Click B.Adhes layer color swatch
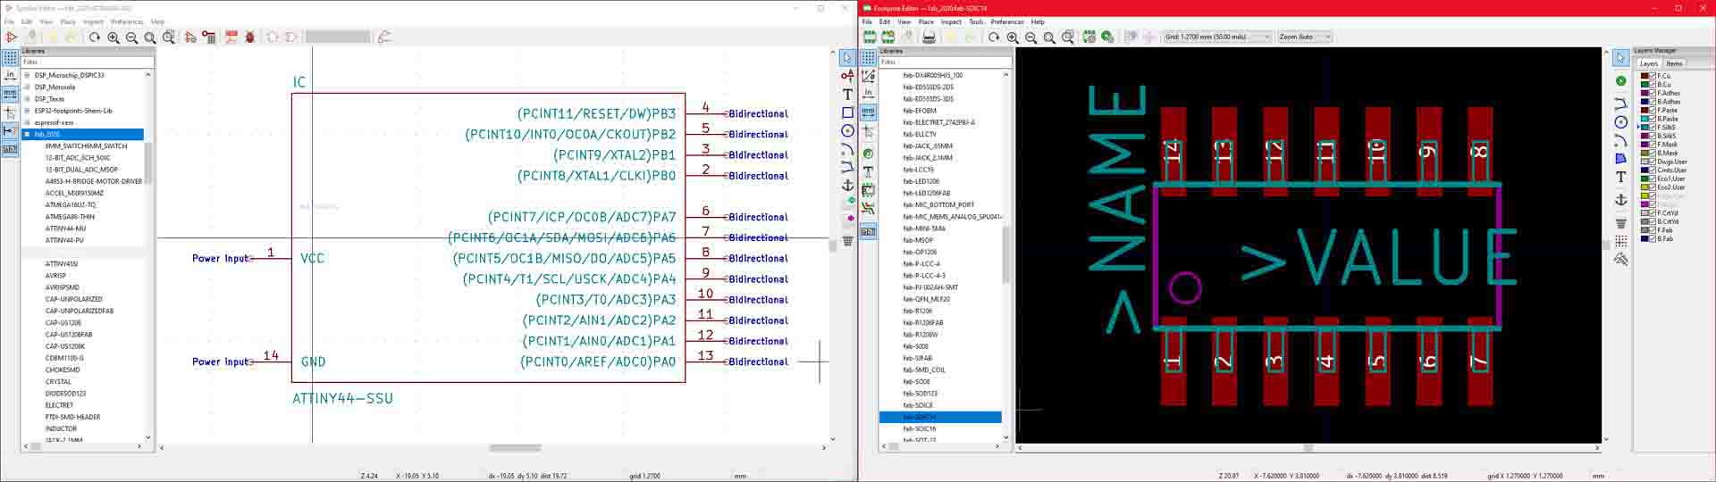The width and height of the screenshot is (1716, 482). click(1644, 102)
